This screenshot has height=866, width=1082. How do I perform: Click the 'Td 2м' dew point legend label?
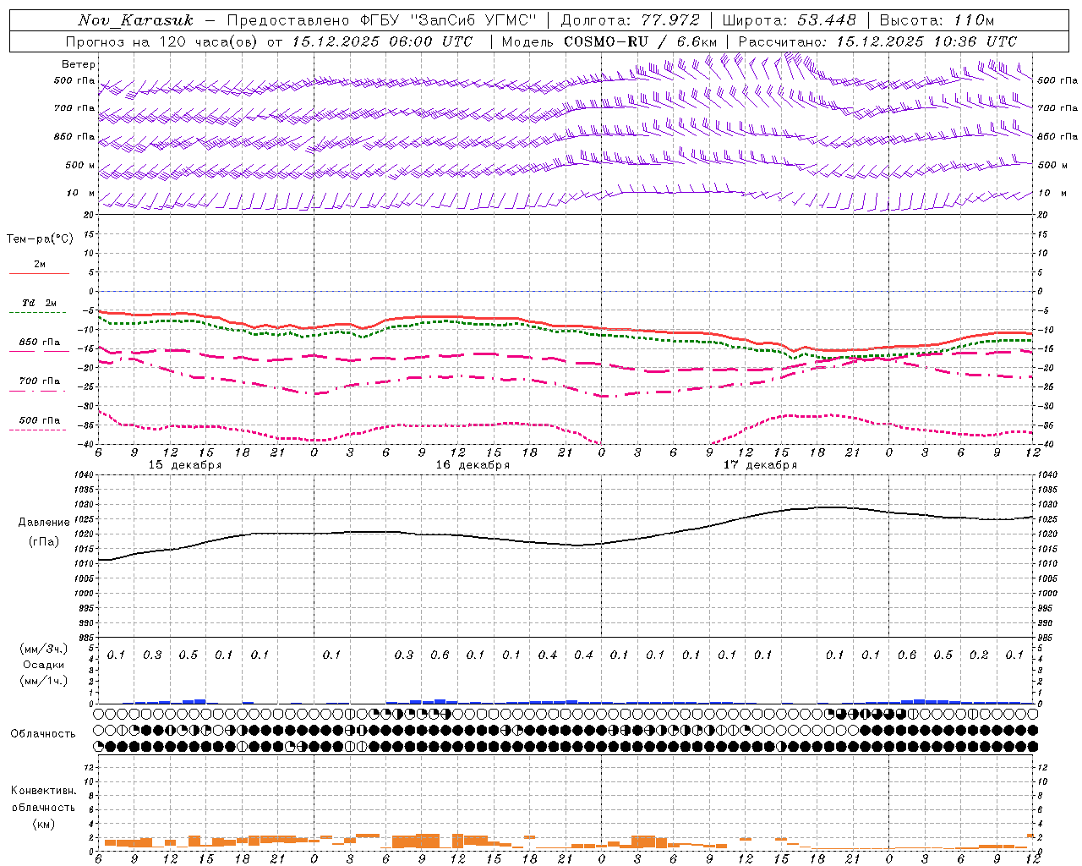tap(40, 303)
